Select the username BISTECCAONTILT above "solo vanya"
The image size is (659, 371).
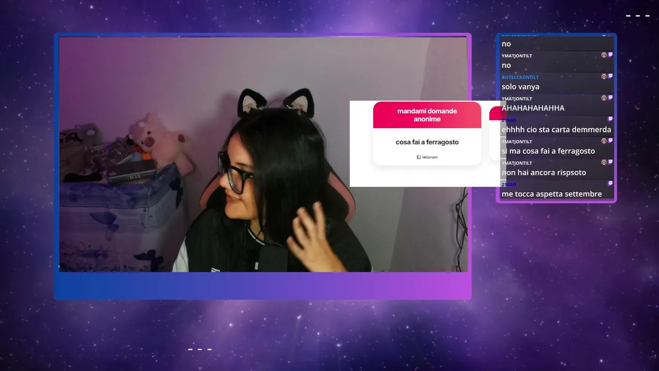click(520, 77)
